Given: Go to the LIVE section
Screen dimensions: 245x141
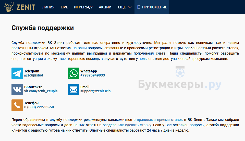Looking at the screenshot, I should (64, 7).
